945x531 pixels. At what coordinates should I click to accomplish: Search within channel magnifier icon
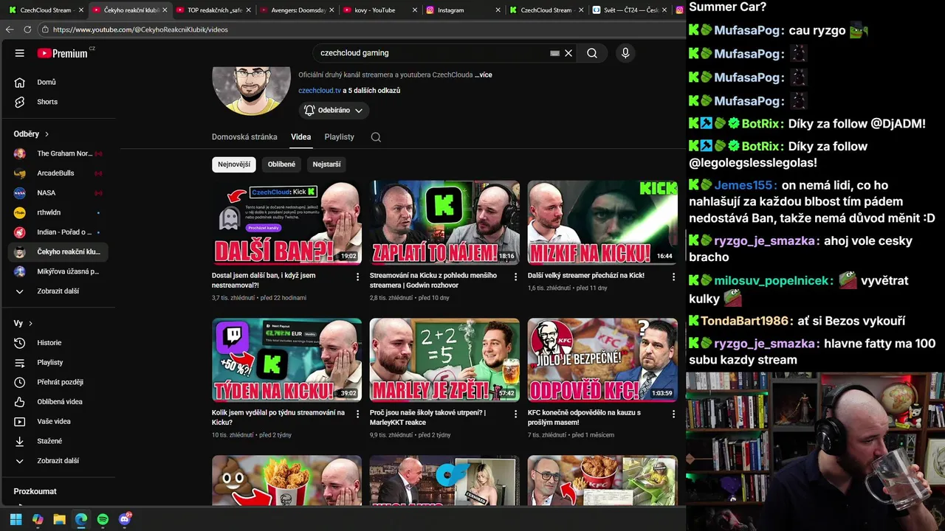[376, 137]
